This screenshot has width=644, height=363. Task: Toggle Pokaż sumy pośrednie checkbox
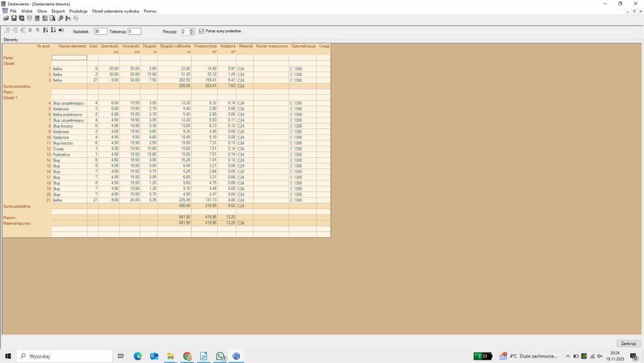click(x=201, y=31)
